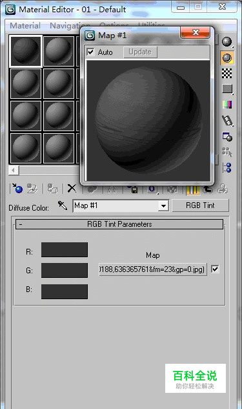Open the B color swatch
This screenshot has width=242, height=409.
pyautogui.click(x=65, y=291)
